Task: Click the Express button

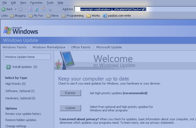Action: (x=70, y=93)
